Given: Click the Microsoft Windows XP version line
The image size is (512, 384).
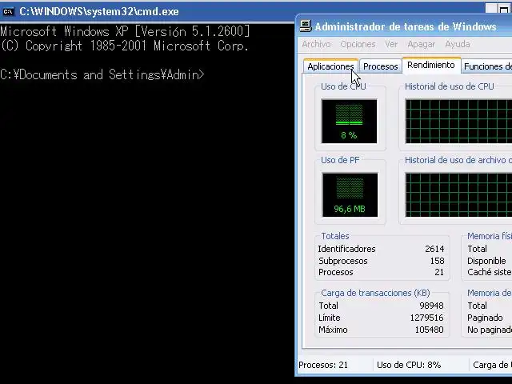Looking at the screenshot, I should (x=125, y=31).
